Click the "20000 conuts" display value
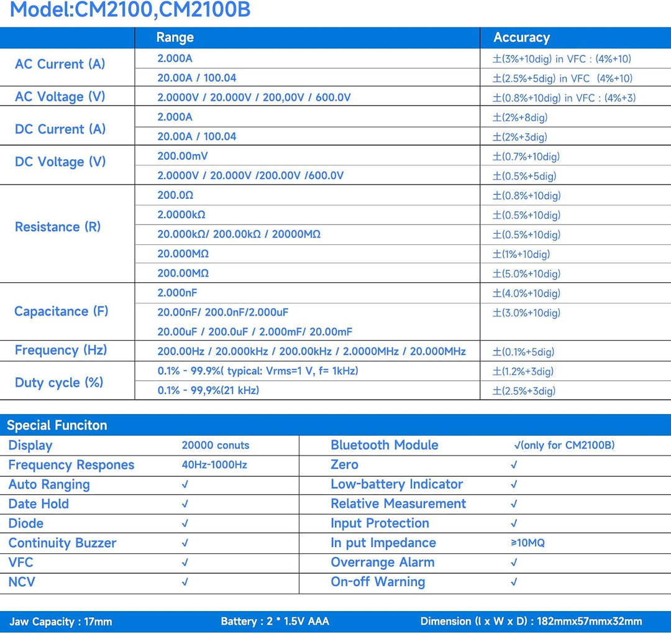The height and width of the screenshot is (634, 671). tap(216, 445)
